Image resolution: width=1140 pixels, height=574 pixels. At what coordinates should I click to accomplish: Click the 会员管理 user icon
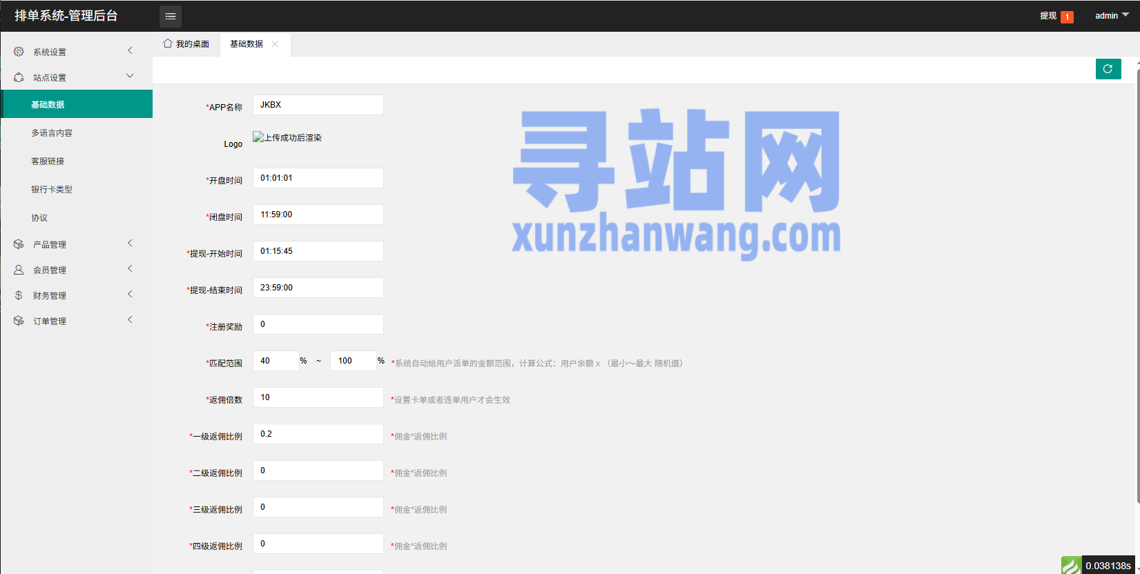coord(19,270)
